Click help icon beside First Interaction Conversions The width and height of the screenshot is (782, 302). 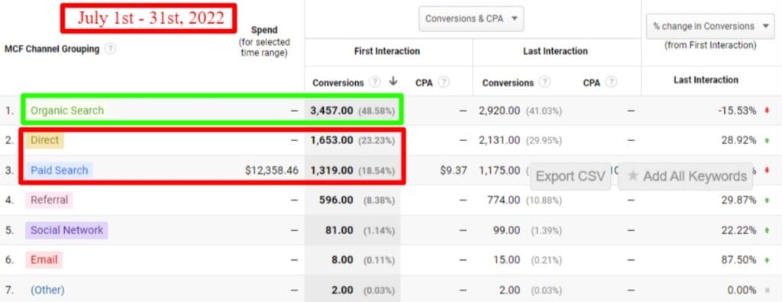point(375,82)
